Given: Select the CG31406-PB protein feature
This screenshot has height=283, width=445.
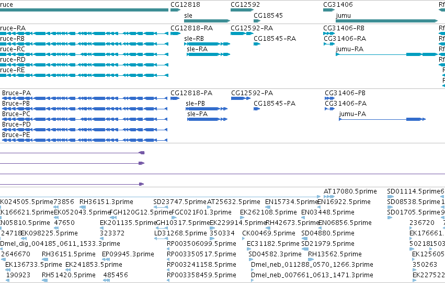Looking at the screenshot, I should pyautogui.click(x=330, y=98).
